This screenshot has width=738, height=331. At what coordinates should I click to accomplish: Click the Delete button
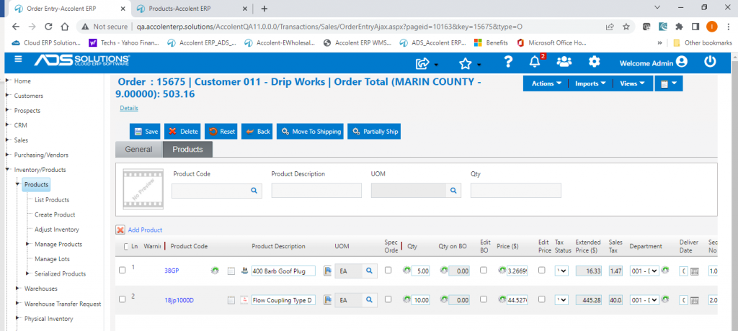tap(182, 132)
